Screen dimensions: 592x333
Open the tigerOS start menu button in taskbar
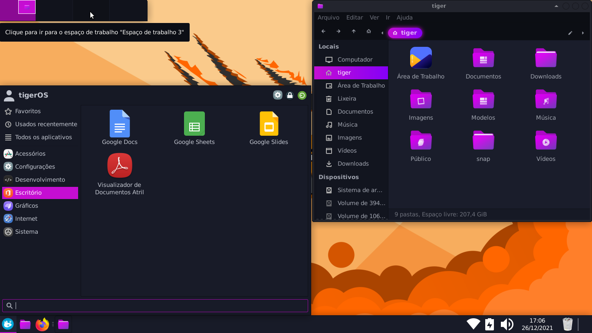pos(8,324)
